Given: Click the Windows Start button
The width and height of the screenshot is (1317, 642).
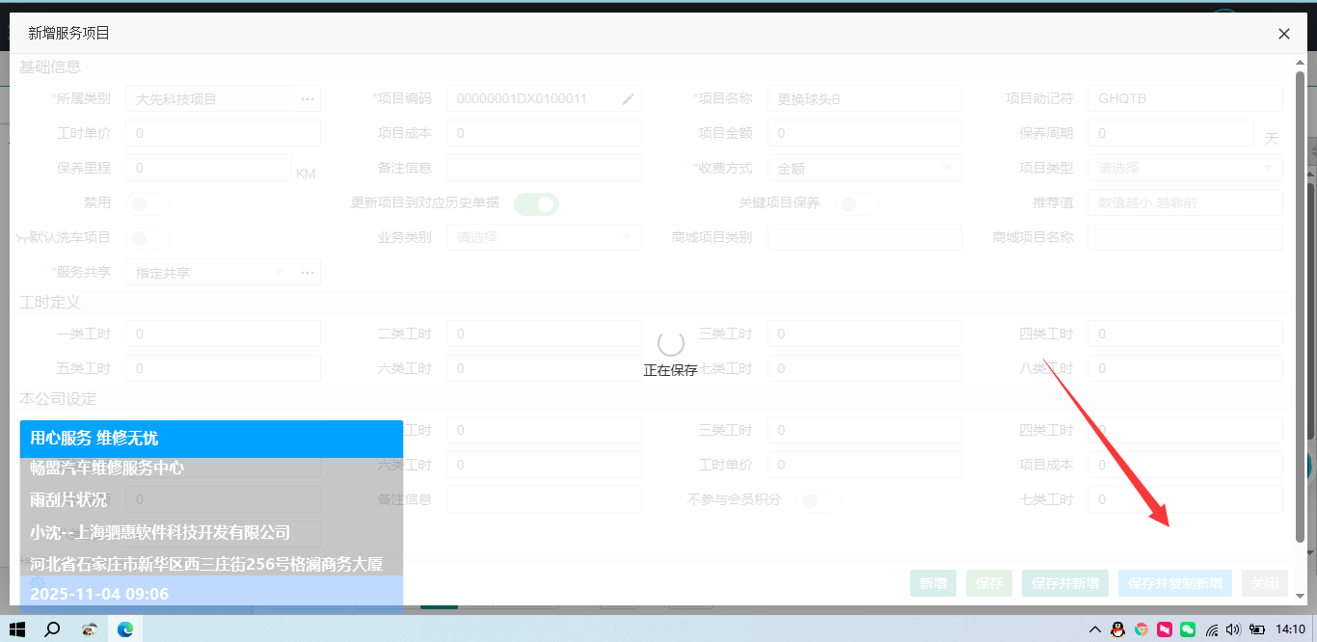Looking at the screenshot, I should tap(16, 629).
